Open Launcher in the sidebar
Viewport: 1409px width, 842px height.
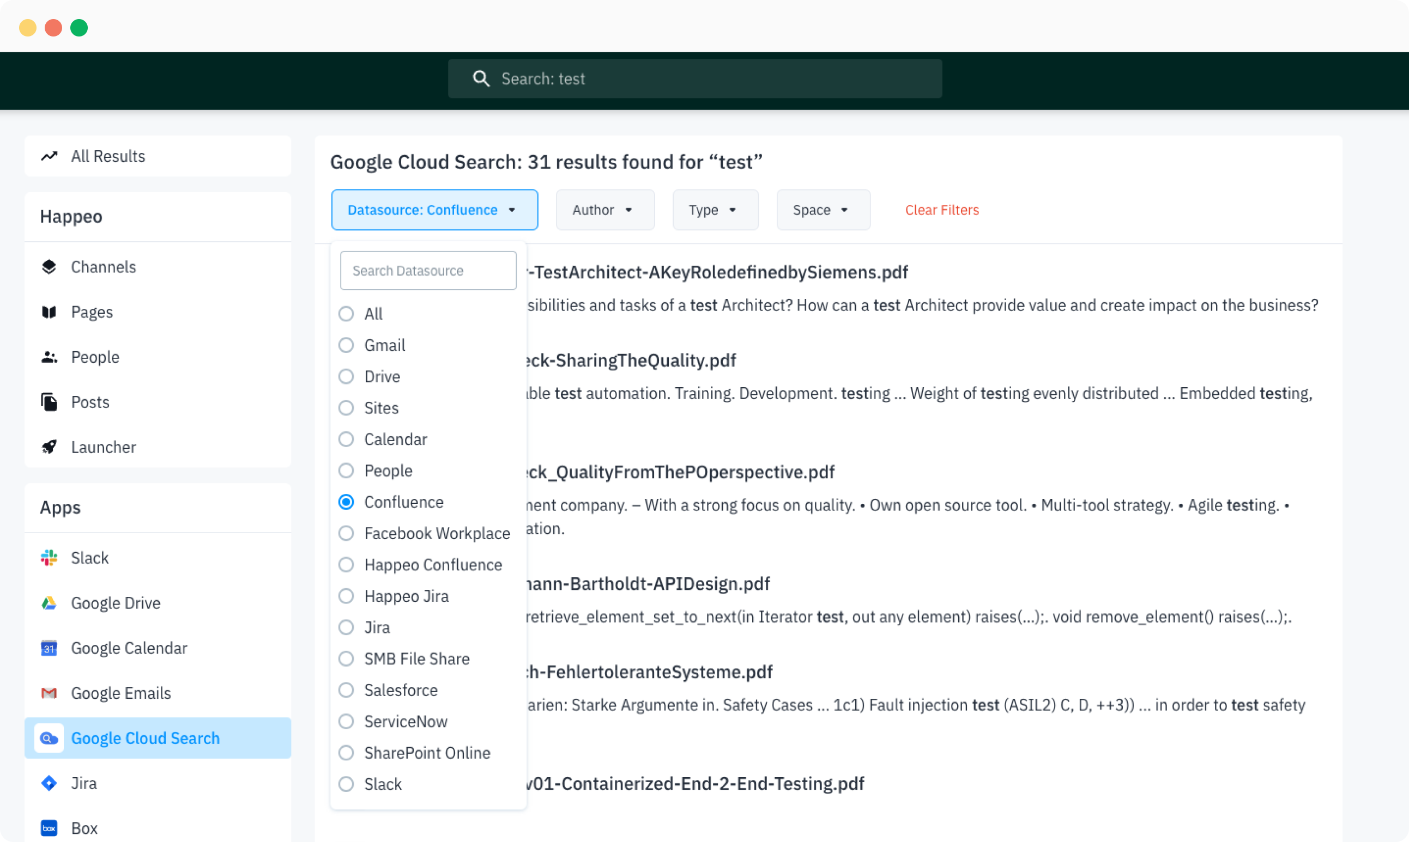(158, 447)
